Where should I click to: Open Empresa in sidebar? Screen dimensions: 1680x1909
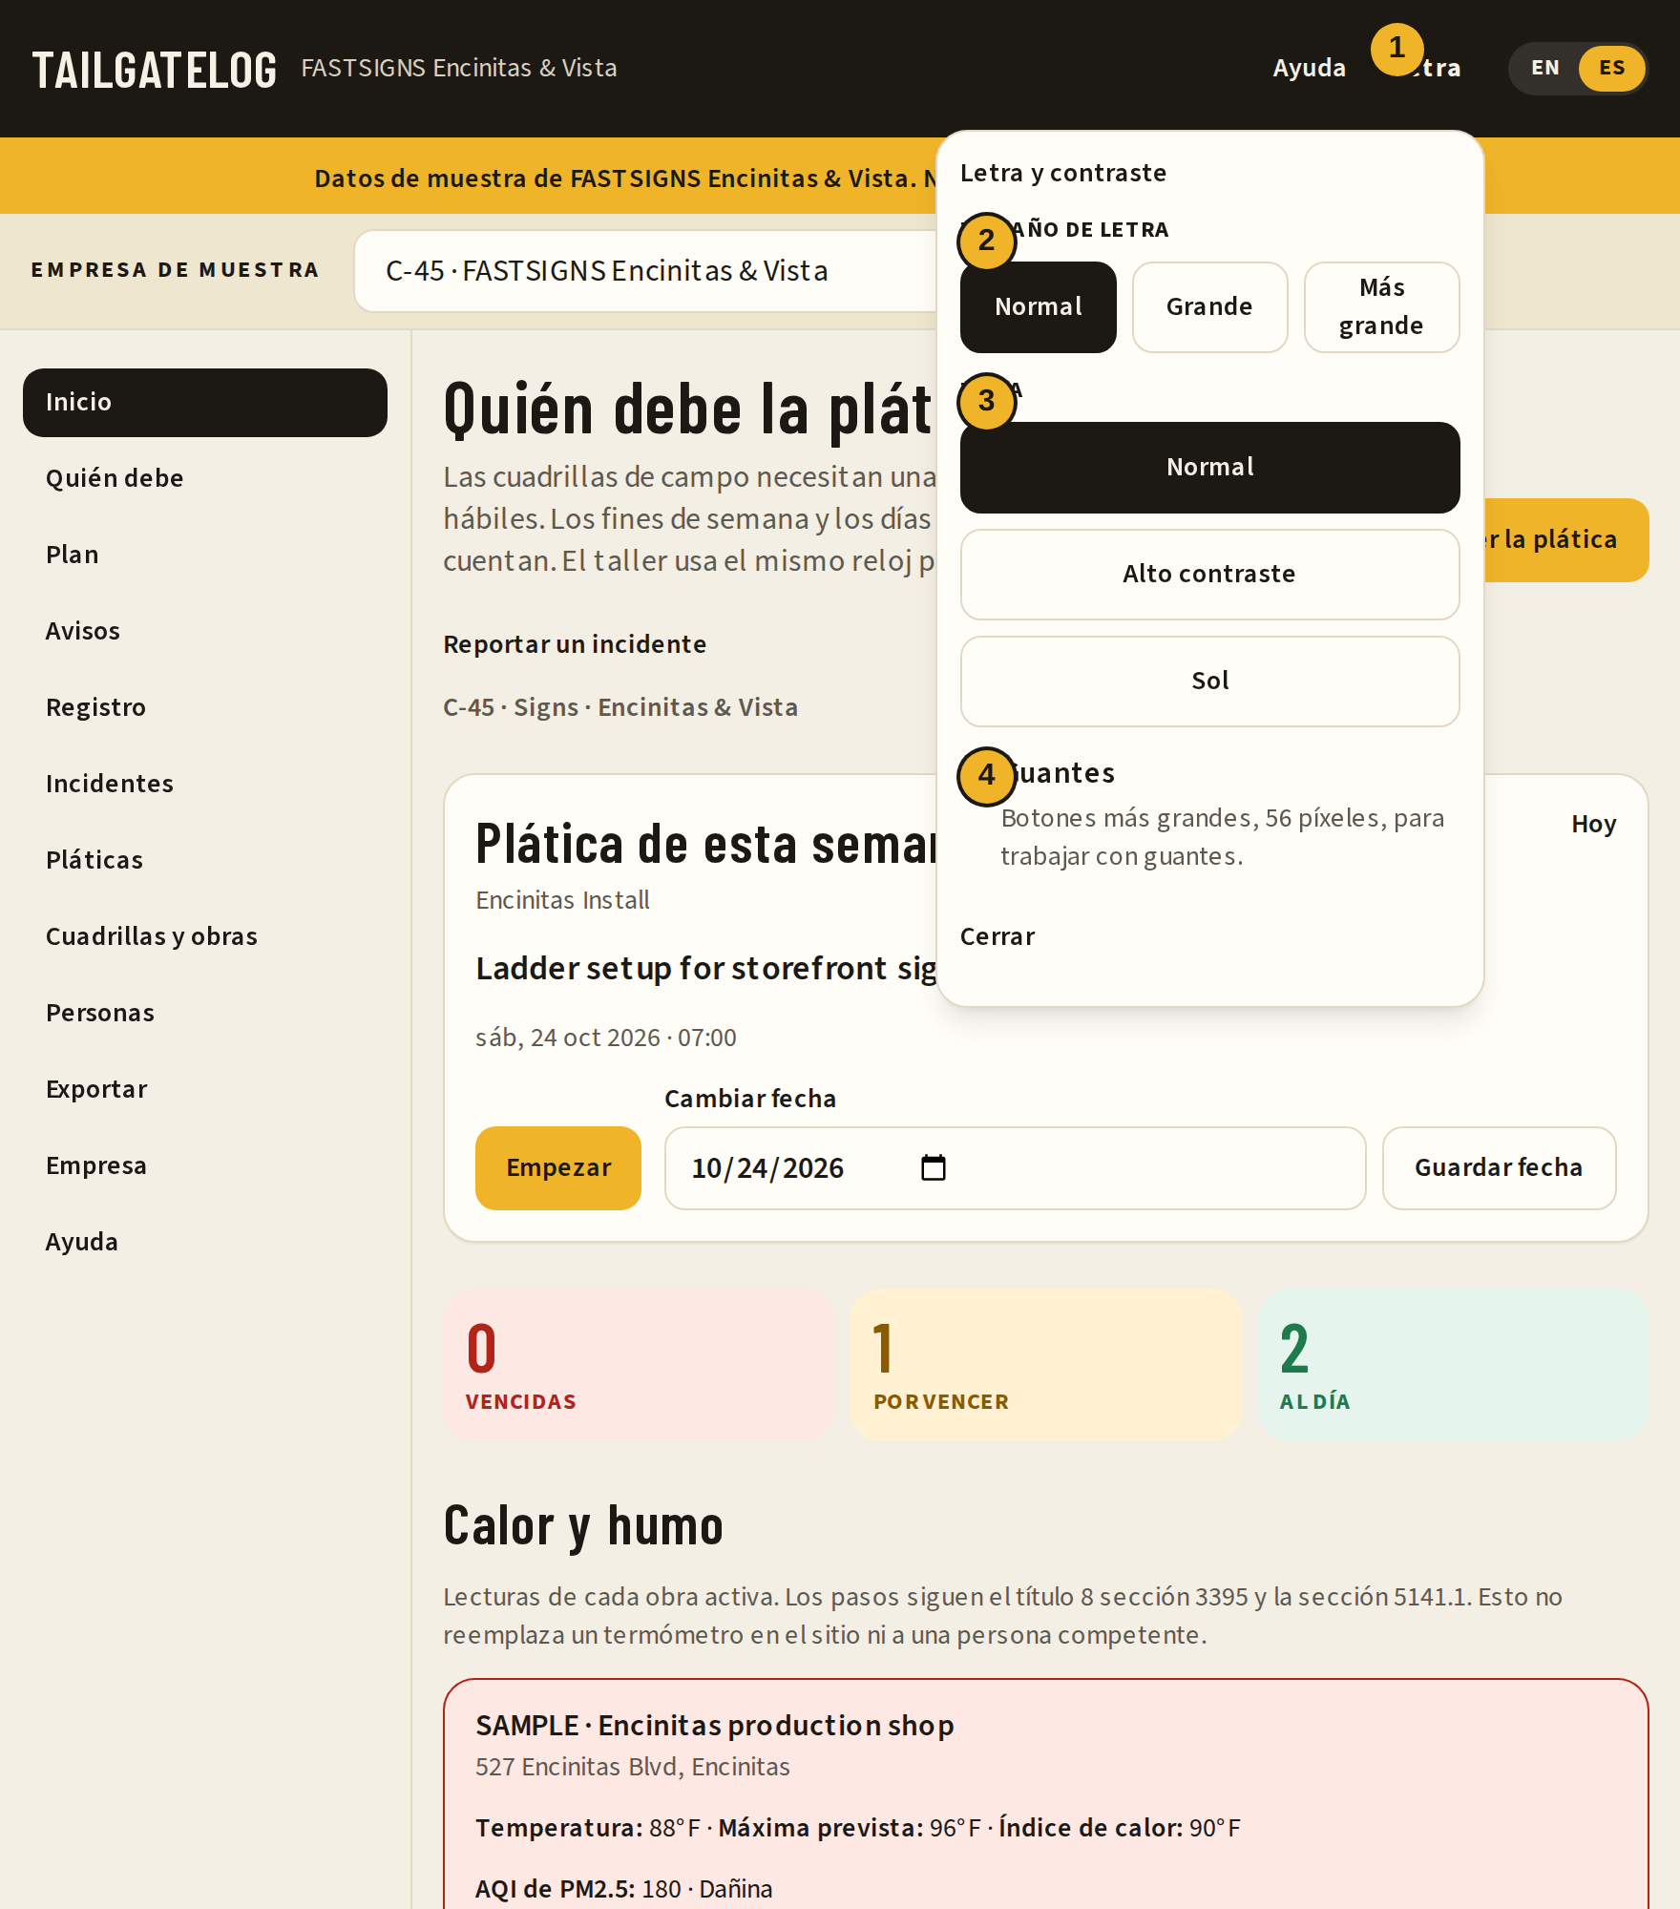[x=205, y=1165]
